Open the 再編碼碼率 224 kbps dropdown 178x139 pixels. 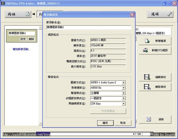pos(123,104)
